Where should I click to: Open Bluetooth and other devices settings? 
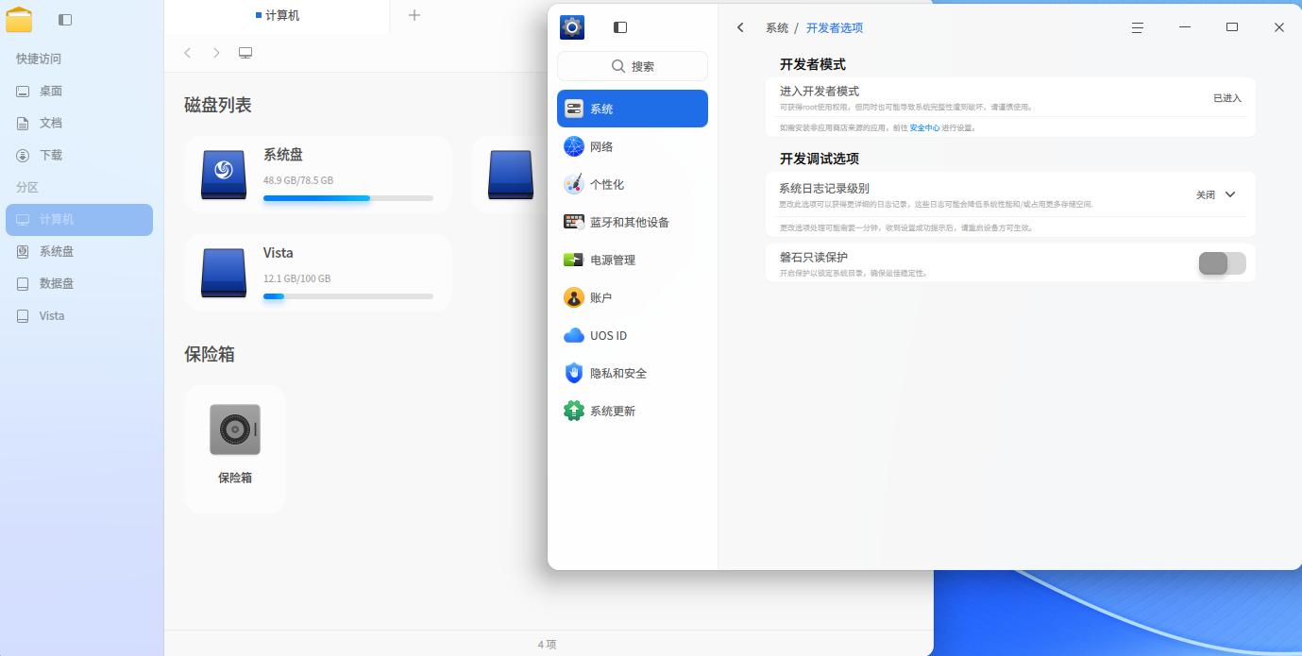tap(632, 222)
